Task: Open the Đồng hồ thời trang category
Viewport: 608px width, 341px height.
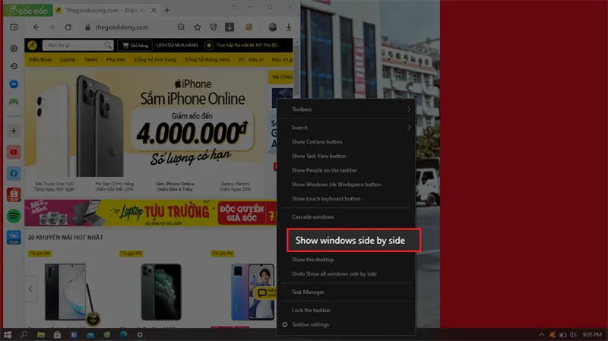Action: click(x=155, y=60)
